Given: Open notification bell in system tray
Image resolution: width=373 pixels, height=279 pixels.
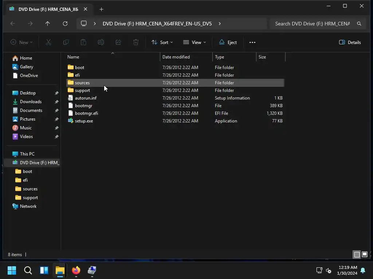Looking at the screenshot, I should pyautogui.click(x=363, y=270).
